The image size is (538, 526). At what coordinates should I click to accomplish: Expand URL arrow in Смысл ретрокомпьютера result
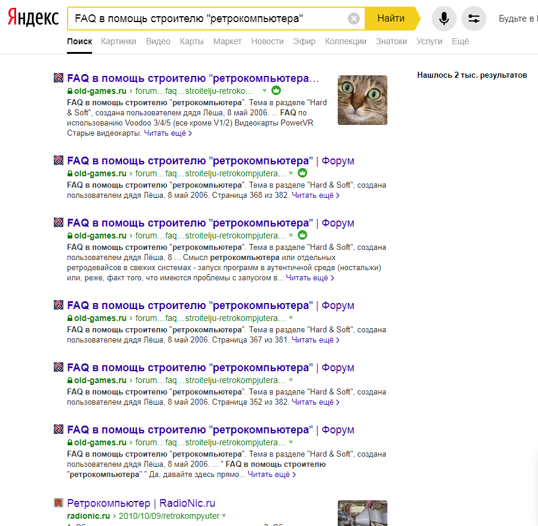[x=291, y=236]
